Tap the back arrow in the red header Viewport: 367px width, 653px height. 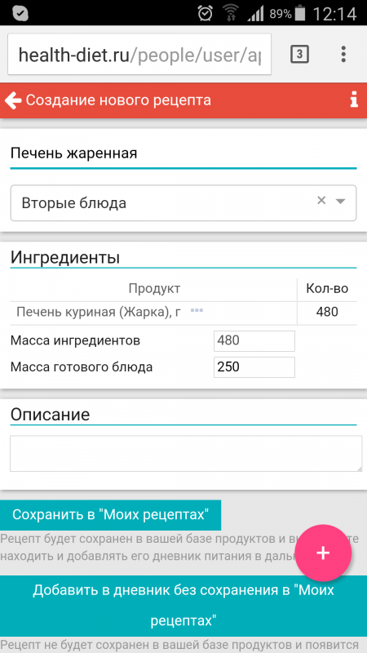point(13,100)
